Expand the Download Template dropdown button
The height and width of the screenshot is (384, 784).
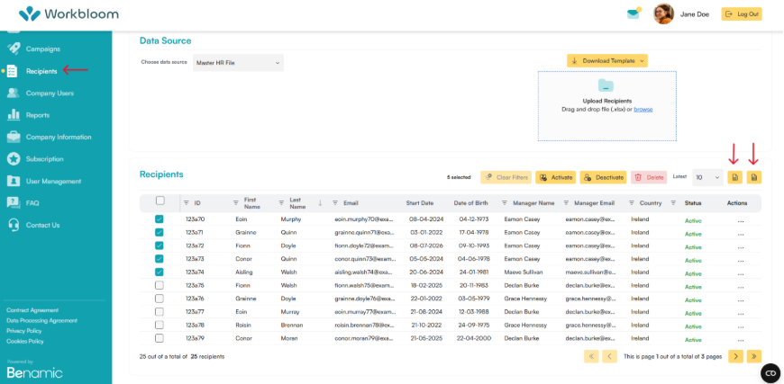click(x=607, y=61)
